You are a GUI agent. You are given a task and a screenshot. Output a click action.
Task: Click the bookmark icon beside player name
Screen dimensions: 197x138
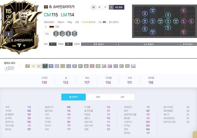pos(99,7)
